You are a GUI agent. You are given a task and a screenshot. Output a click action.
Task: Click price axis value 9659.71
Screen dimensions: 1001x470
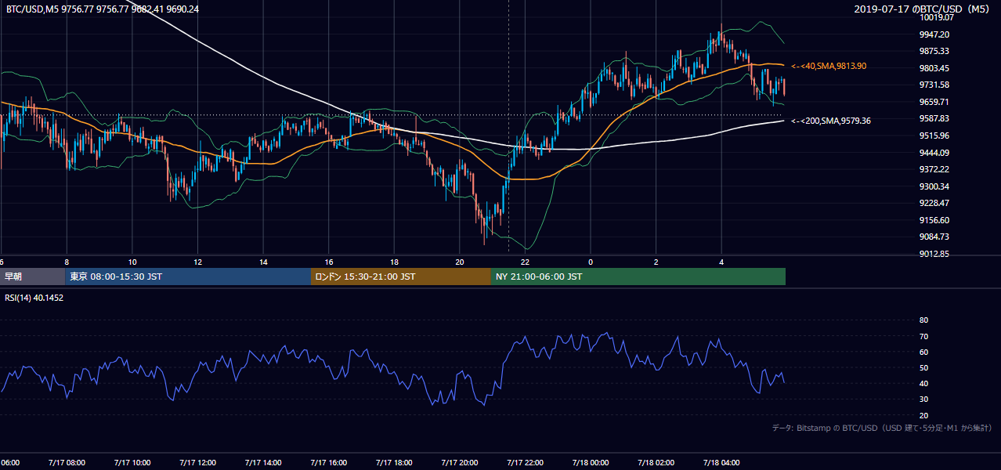click(934, 102)
